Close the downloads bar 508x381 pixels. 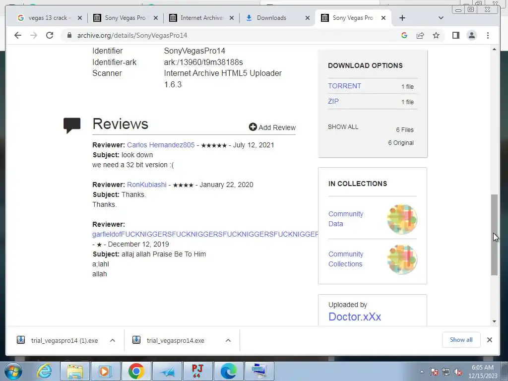[x=490, y=340]
